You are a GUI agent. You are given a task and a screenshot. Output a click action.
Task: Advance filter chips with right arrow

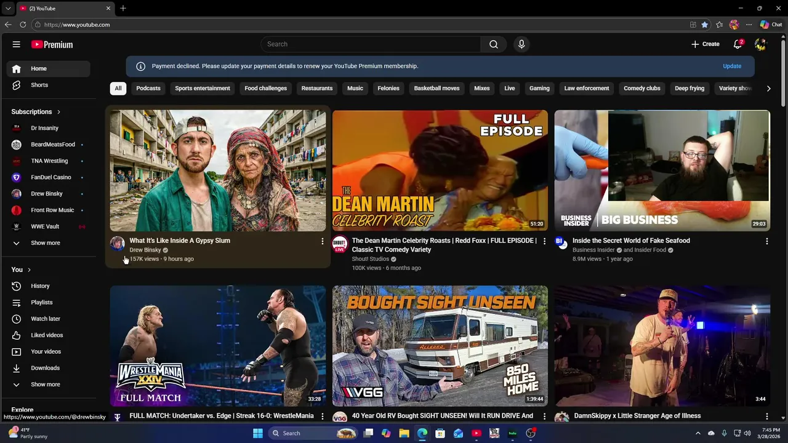(x=768, y=89)
